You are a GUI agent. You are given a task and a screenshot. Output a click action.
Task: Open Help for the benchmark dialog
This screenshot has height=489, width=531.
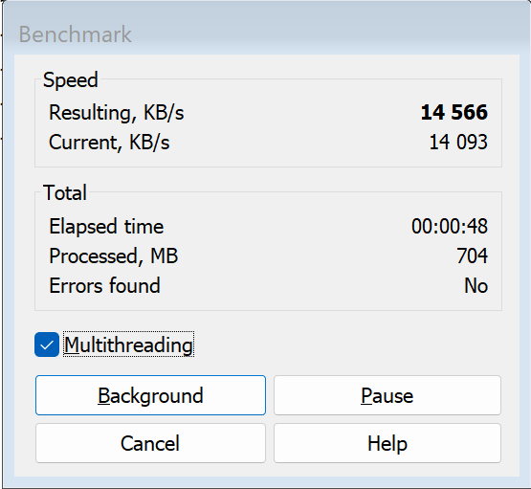387,443
